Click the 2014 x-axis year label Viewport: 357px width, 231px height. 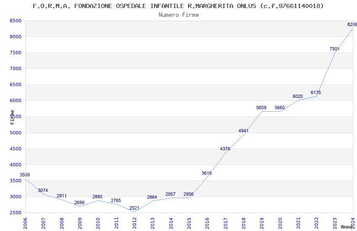click(171, 223)
